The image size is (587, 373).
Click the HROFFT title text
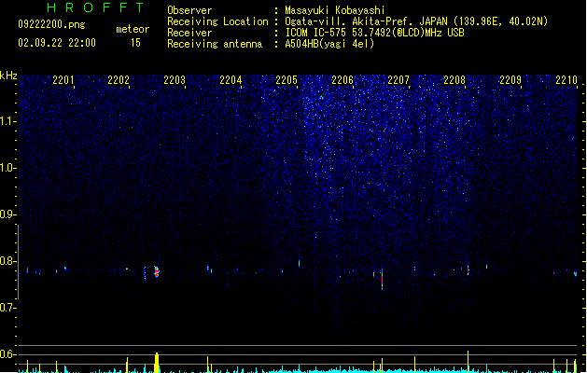[x=96, y=7]
